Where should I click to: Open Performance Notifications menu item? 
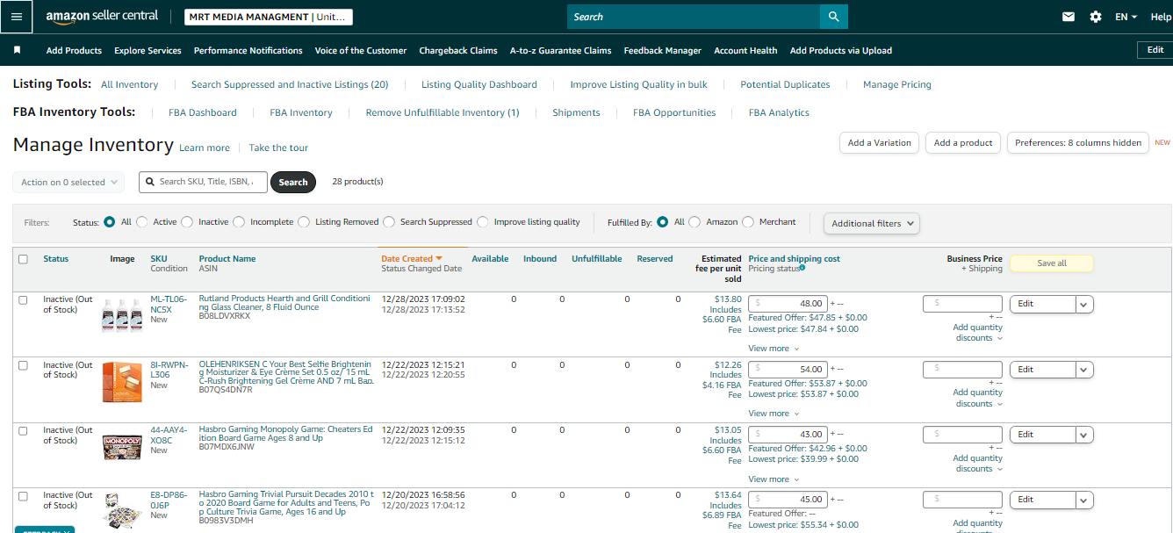248,50
